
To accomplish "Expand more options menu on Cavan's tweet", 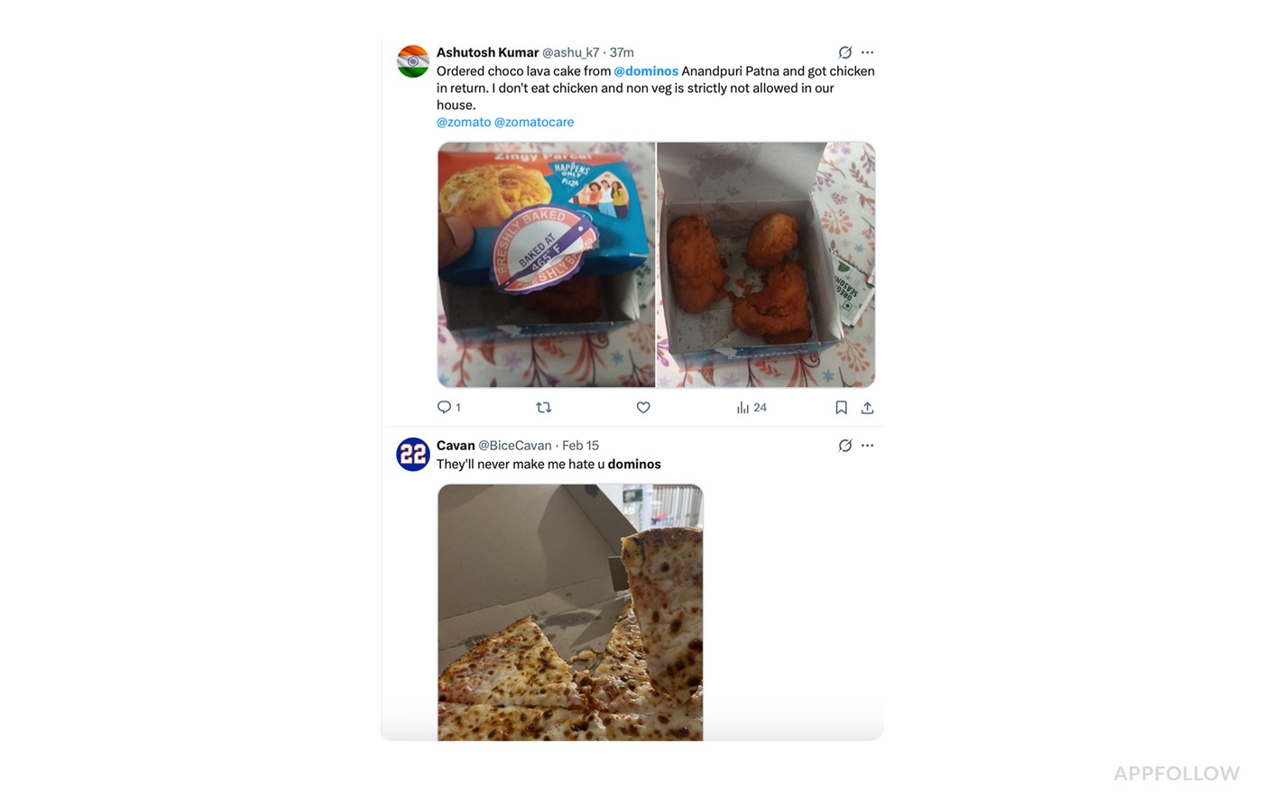I will pos(867,446).
